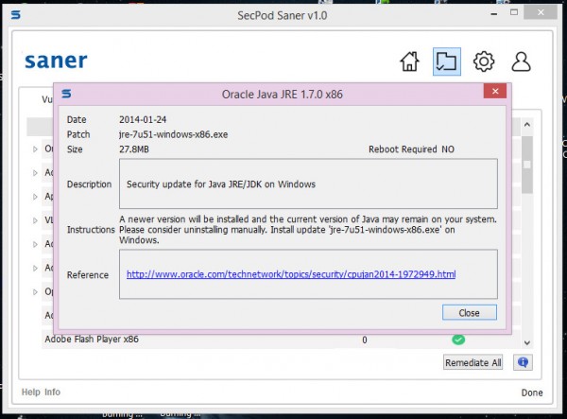Close the Oracle Java JRE dialog with the red X
This screenshot has height=419, width=567.
pyautogui.click(x=495, y=91)
